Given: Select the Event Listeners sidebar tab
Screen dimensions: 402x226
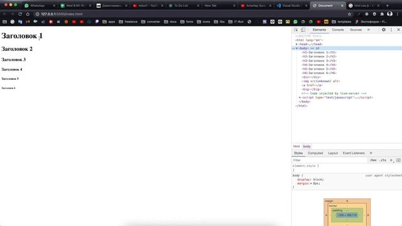Looking at the screenshot, I should (354, 153).
